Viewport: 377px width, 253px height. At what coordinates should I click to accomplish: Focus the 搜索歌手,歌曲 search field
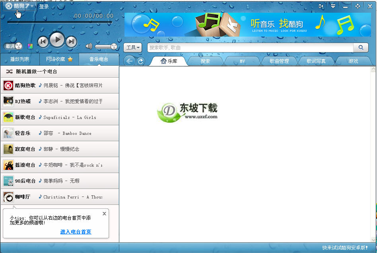[x=250, y=48]
